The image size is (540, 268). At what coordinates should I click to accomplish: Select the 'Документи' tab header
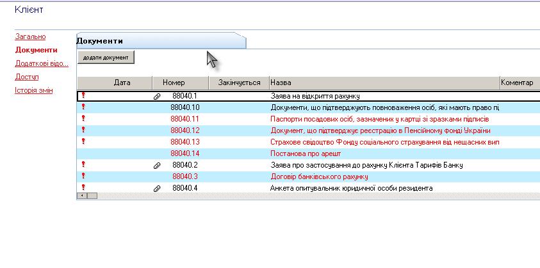click(100, 41)
